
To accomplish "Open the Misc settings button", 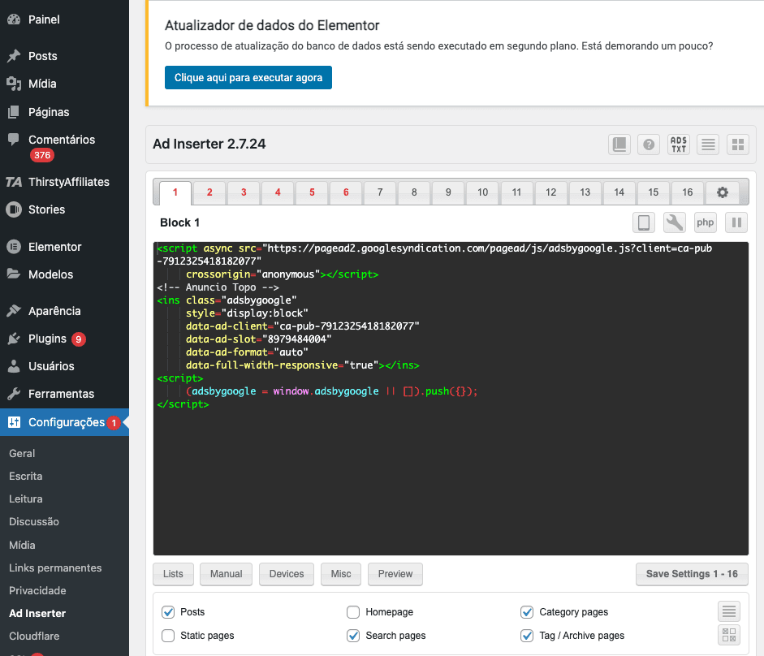I will click(340, 574).
